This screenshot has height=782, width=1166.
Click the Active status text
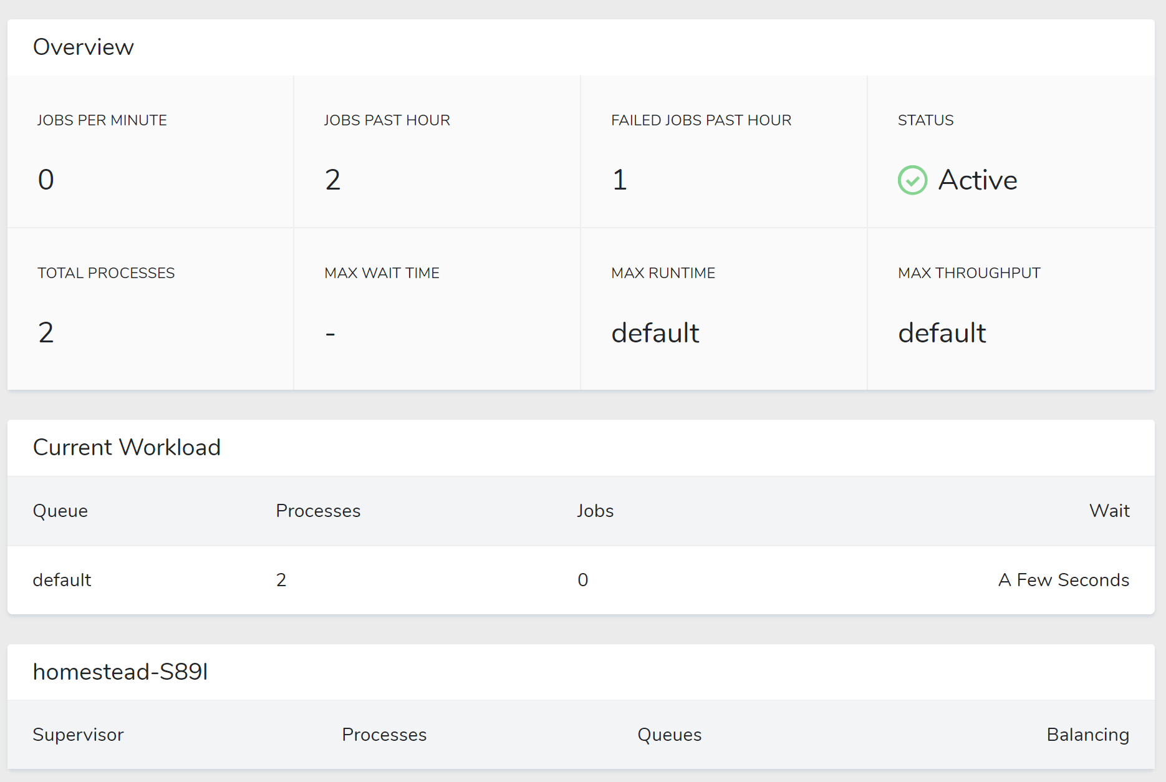pos(978,180)
